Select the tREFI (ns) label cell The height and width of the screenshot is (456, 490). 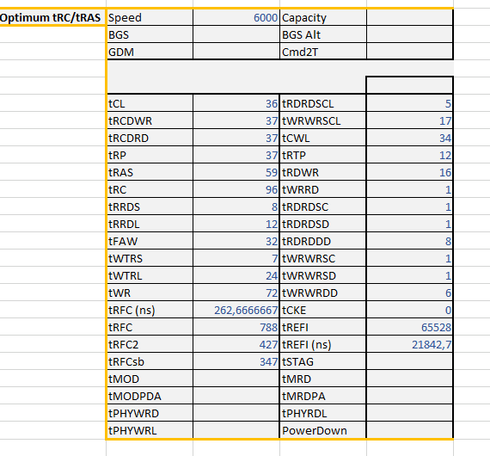click(323, 344)
